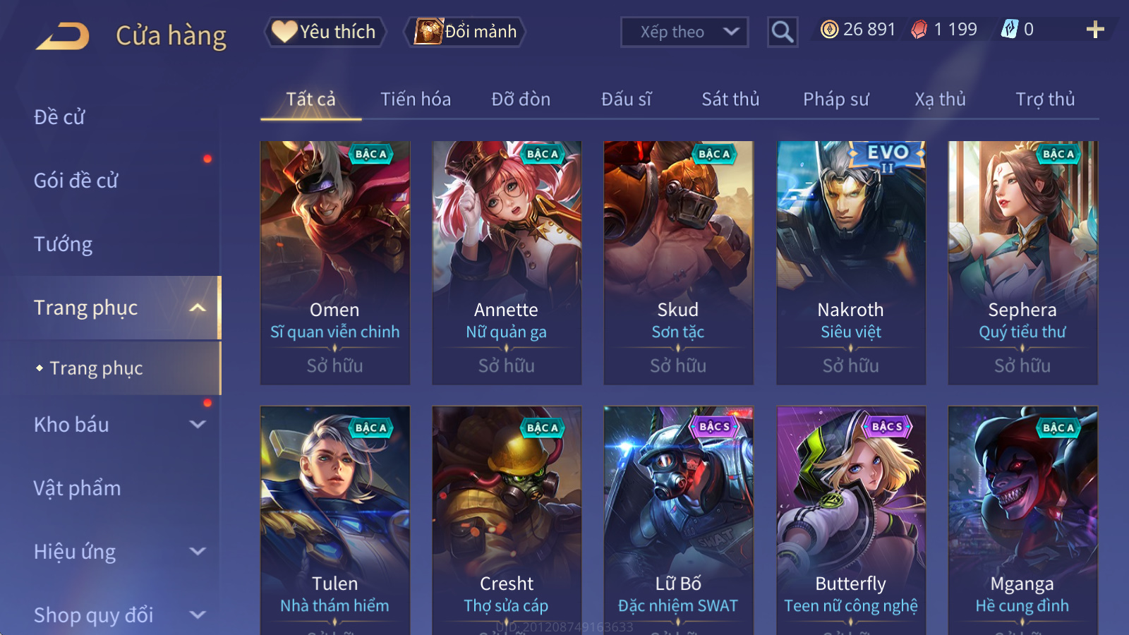Image resolution: width=1129 pixels, height=635 pixels.
Task: Click the gold coin balance icon
Action: click(x=830, y=30)
